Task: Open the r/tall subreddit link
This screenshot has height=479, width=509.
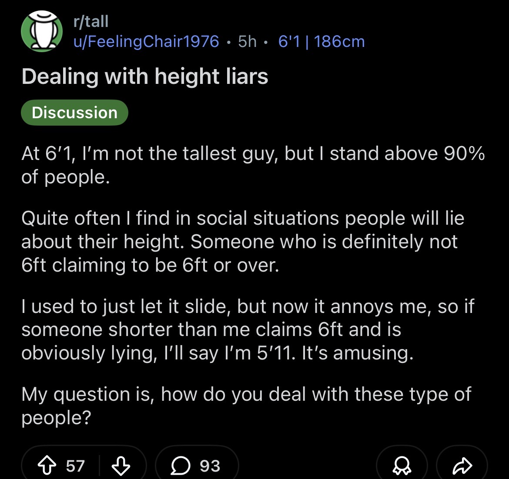Action: pyautogui.click(x=91, y=21)
